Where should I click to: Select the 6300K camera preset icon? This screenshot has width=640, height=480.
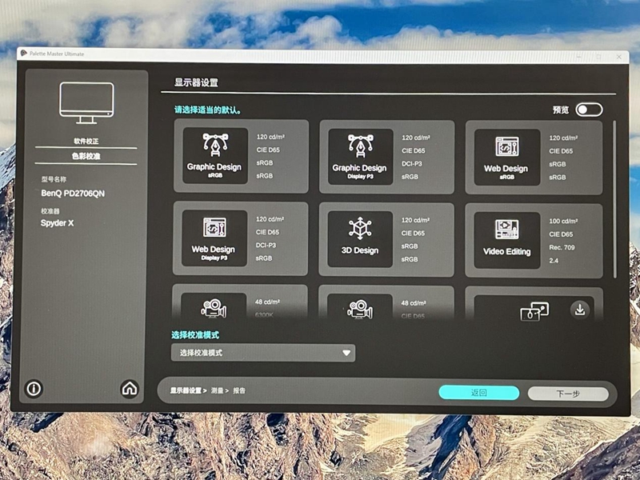(214, 307)
